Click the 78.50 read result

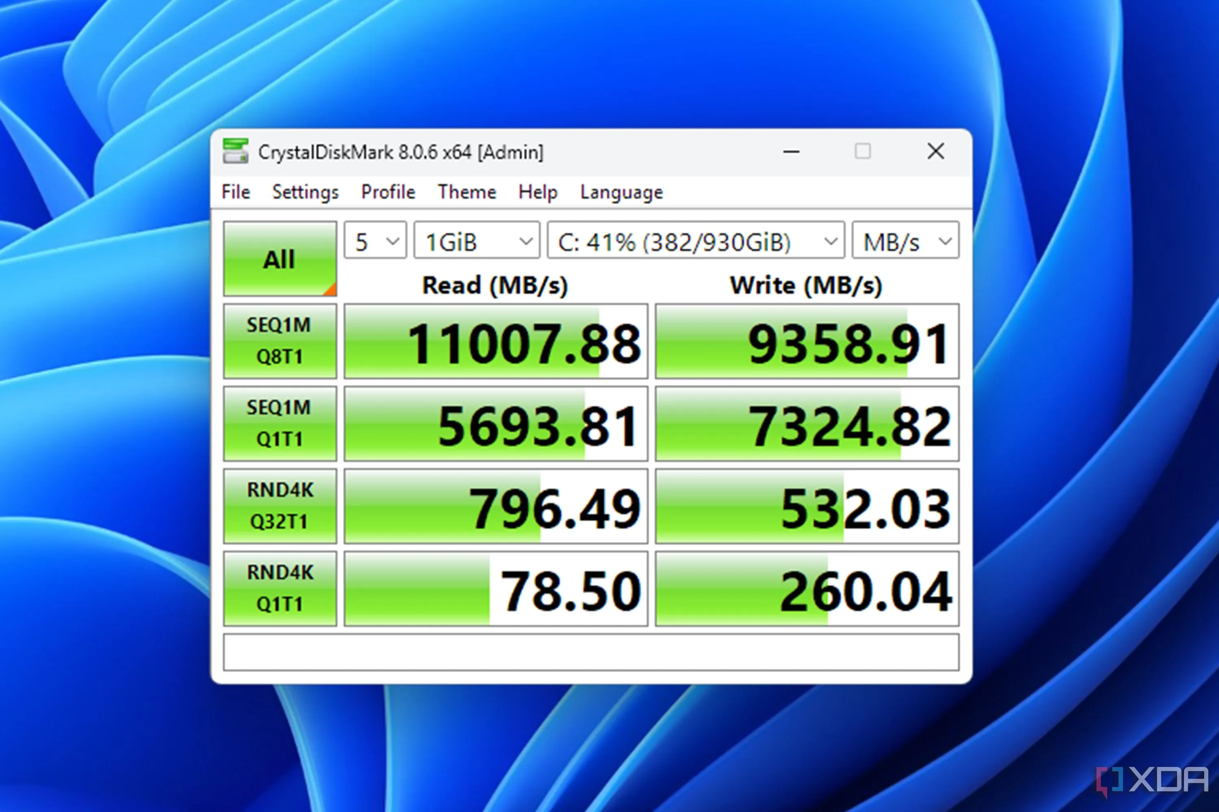point(496,588)
